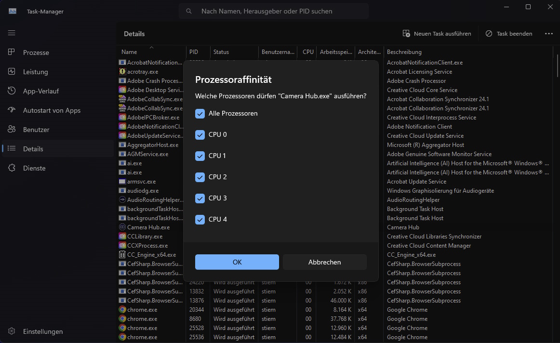
Task: Click the Acrobat Licensing Service description
Action: (x=419, y=71)
